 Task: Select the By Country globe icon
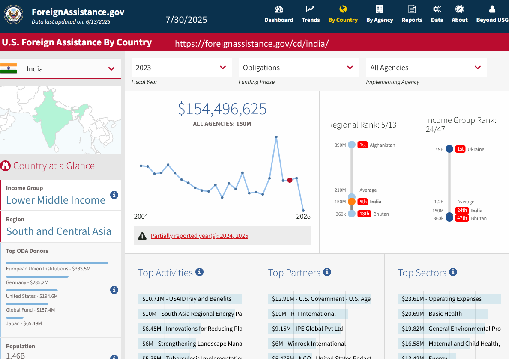343,9
